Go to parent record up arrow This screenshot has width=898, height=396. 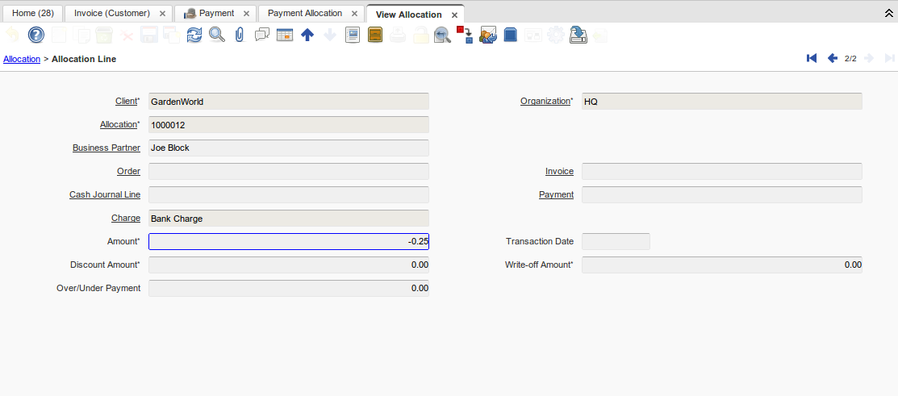307,35
